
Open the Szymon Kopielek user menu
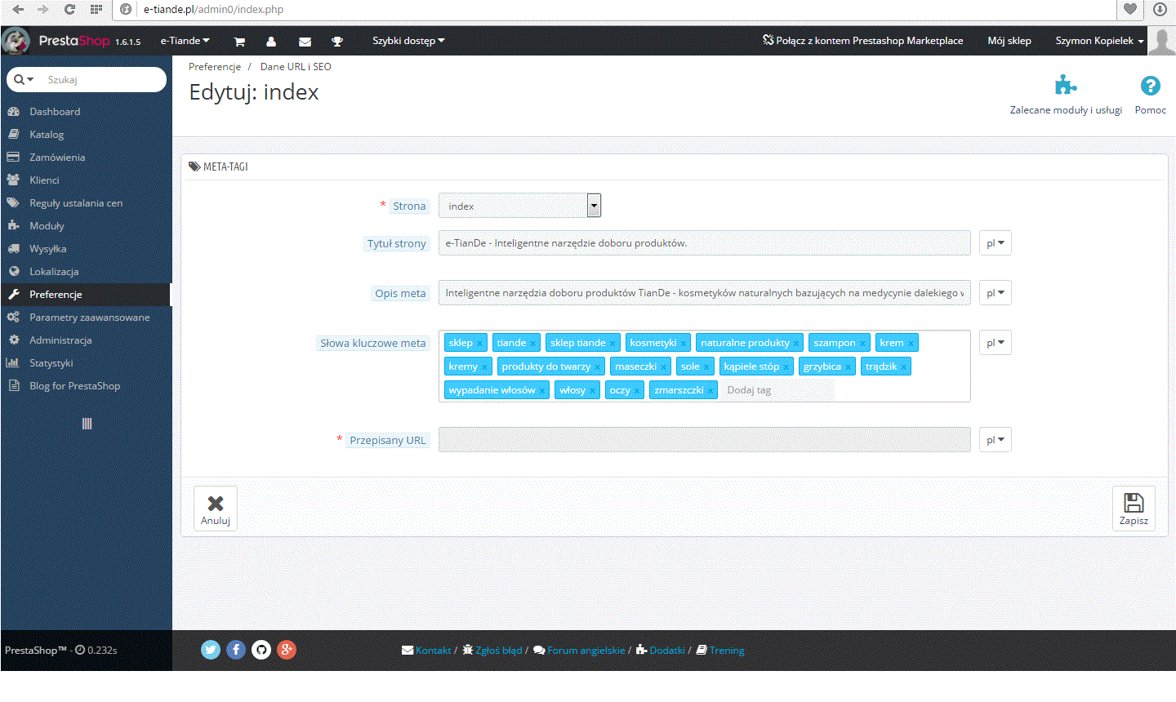tap(1099, 41)
